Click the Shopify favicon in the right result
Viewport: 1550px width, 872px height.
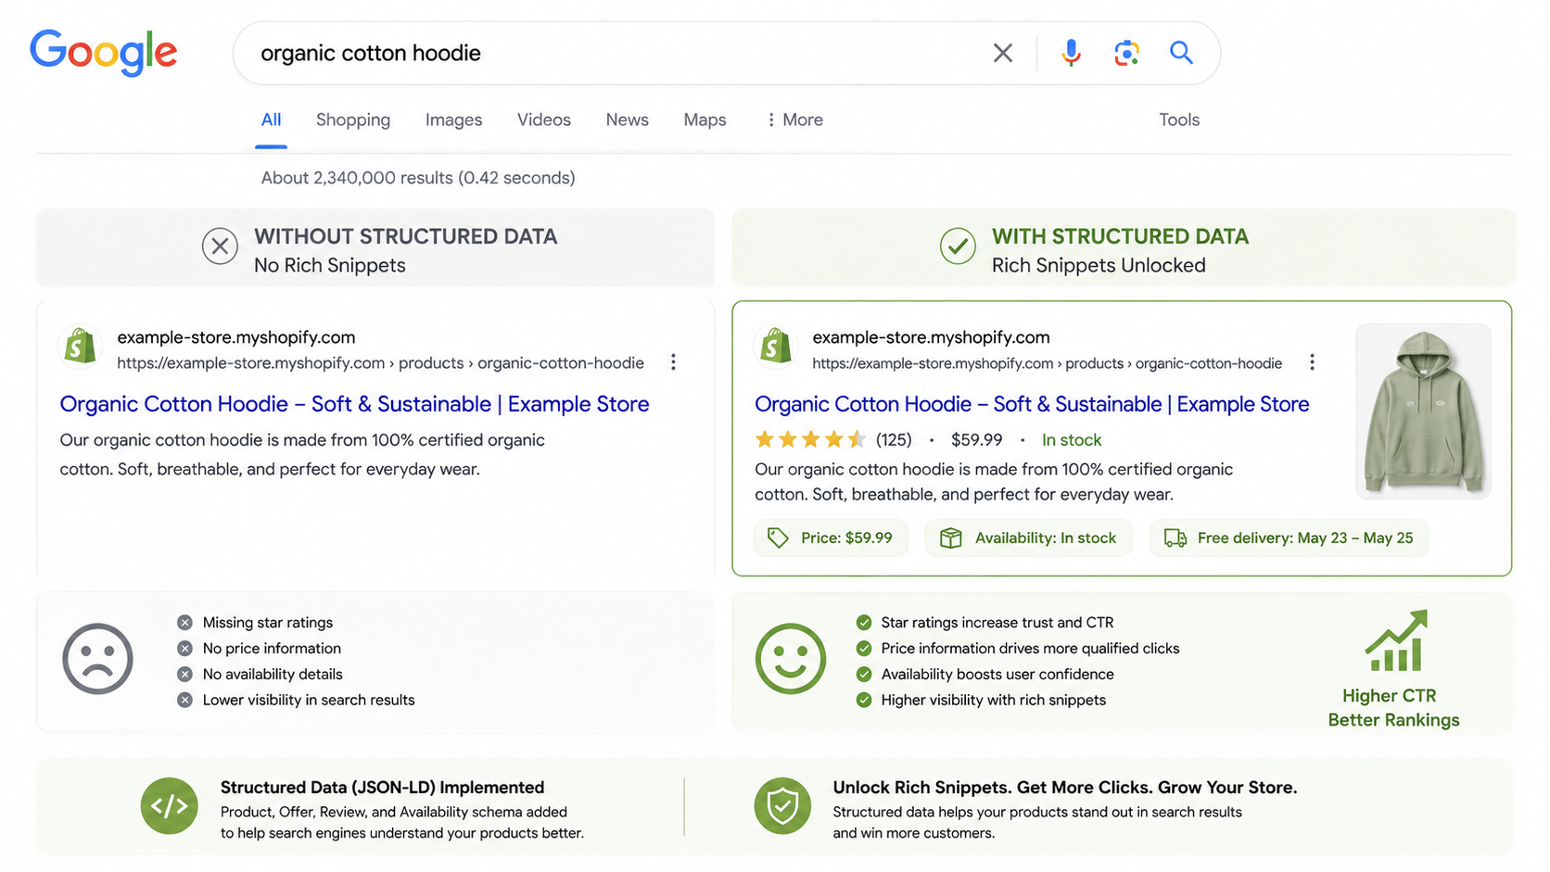(776, 348)
